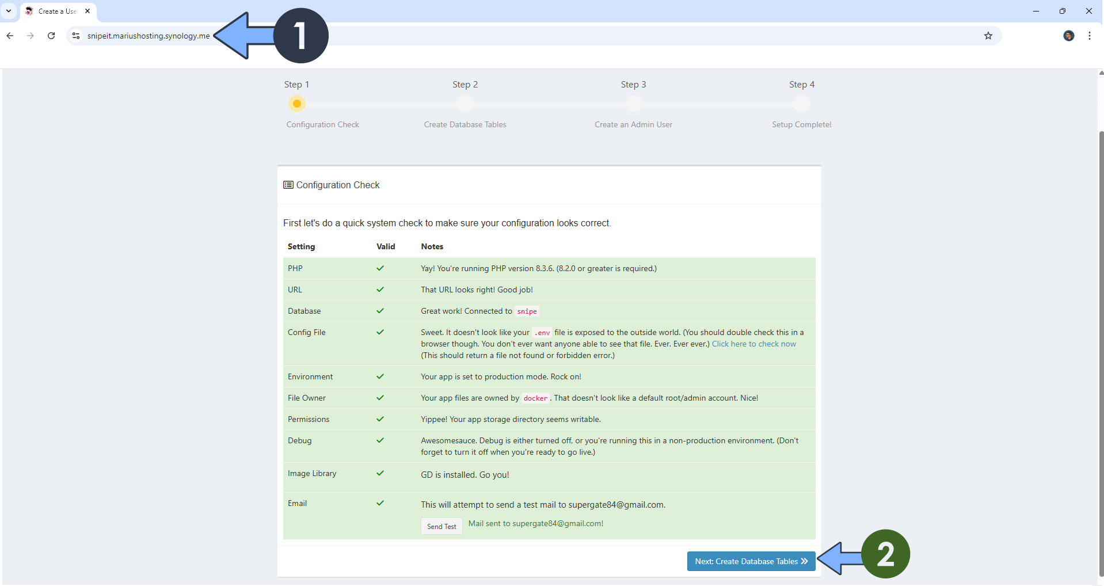Image resolution: width=1104 pixels, height=586 pixels.
Task: Open the Chrome profile avatar
Action: point(1068,36)
